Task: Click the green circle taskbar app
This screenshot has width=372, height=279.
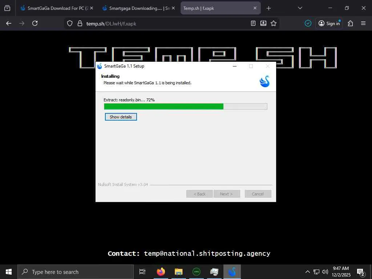Action: [x=197, y=272]
